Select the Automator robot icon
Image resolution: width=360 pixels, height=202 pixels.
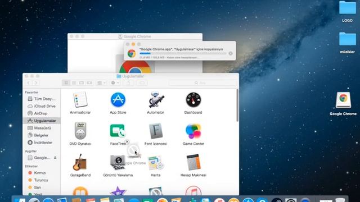[156, 100]
